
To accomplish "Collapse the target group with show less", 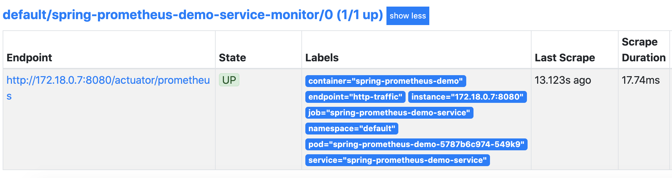I will (408, 16).
